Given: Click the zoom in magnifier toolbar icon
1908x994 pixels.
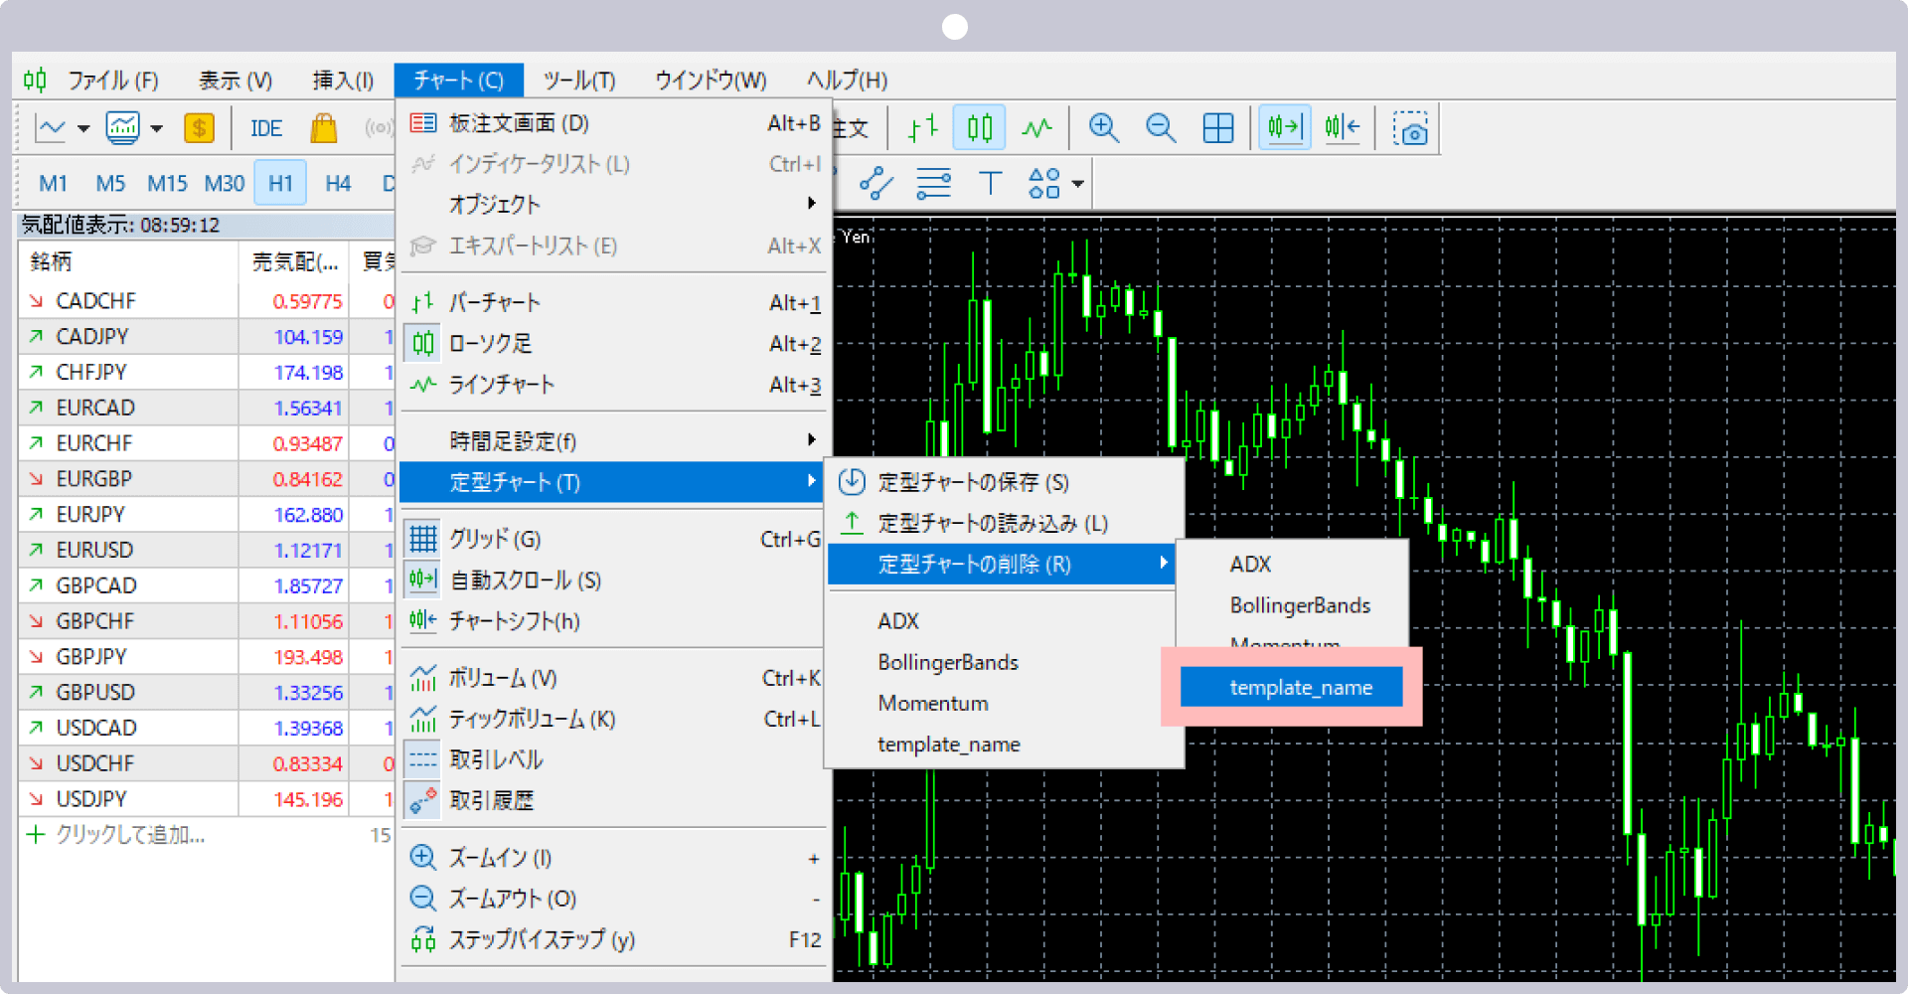Looking at the screenshot, I should (1103, 128).
